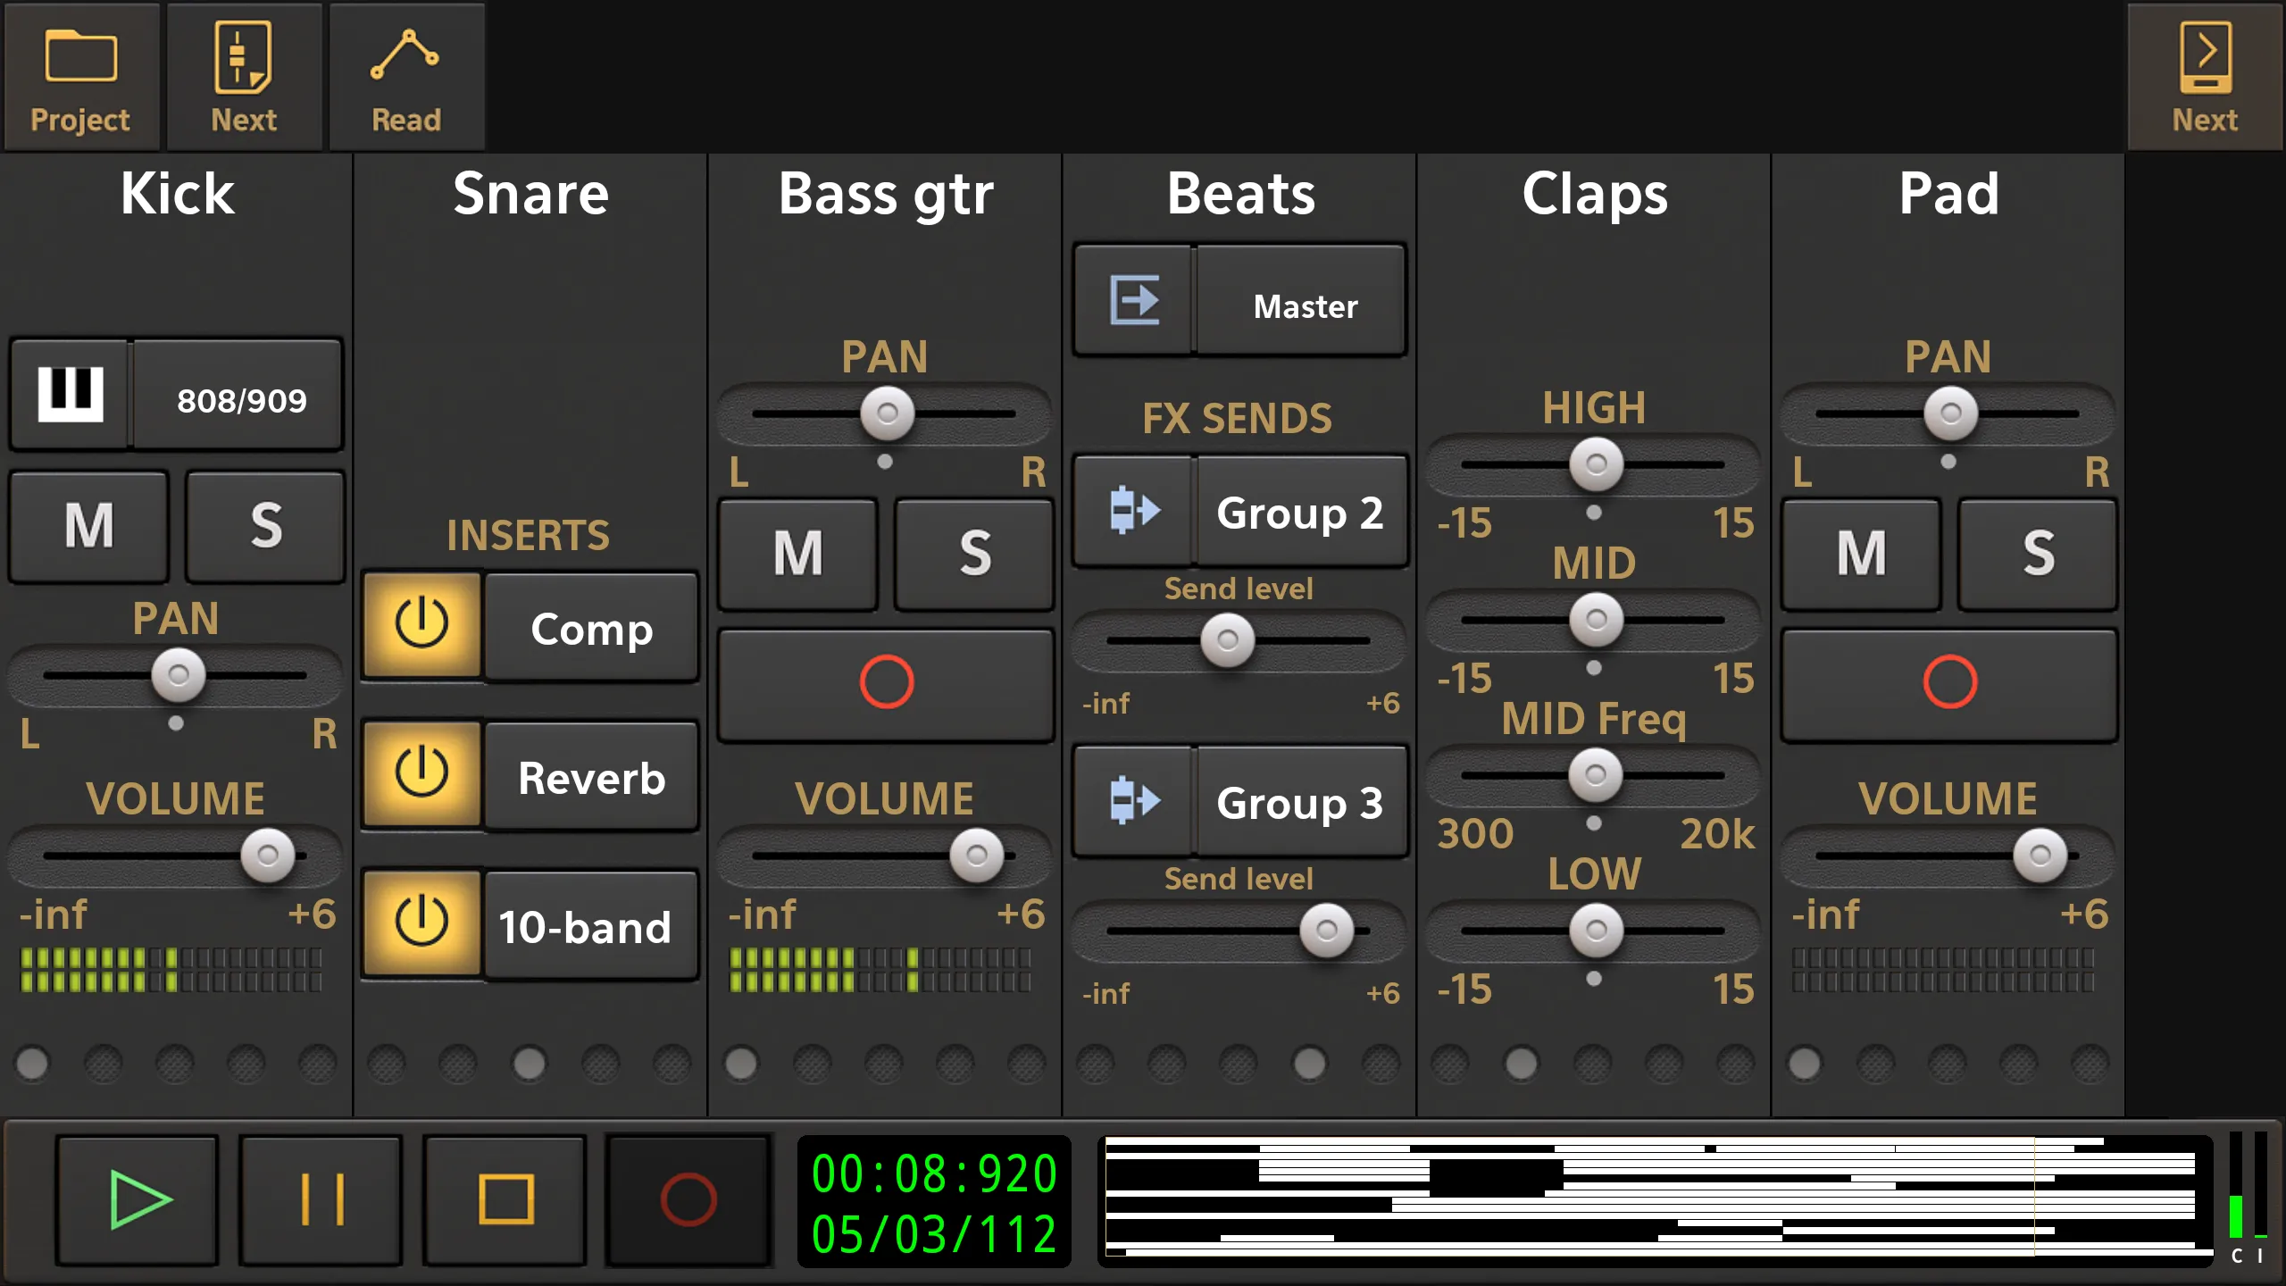Select the first page dot under Kick
The height and width of the screenshot is (1286, 2286).
tap(33, 1064)
